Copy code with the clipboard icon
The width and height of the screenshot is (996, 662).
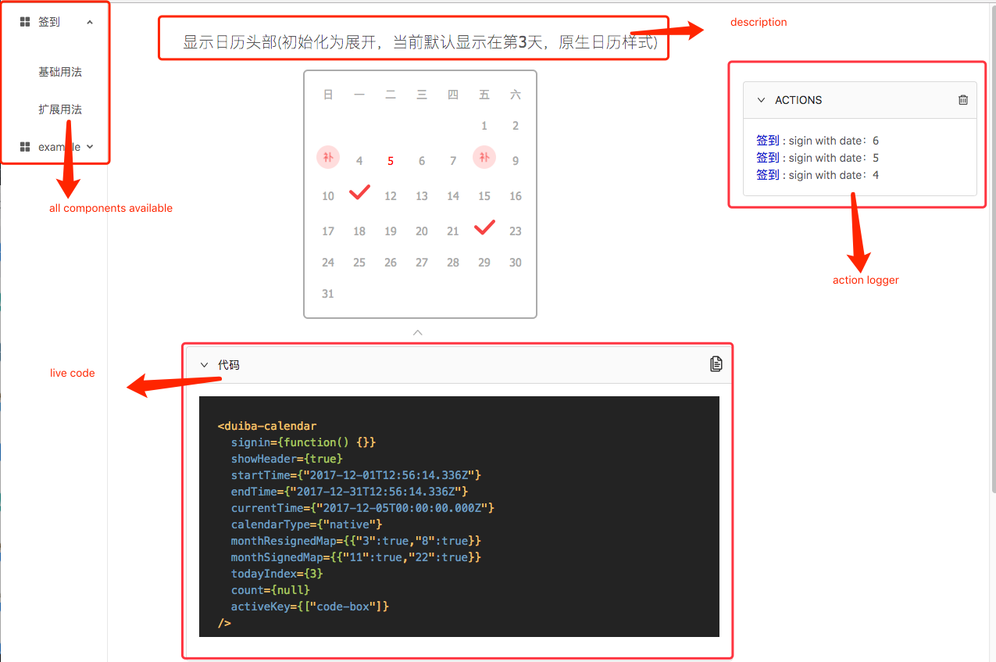(716, 364)
